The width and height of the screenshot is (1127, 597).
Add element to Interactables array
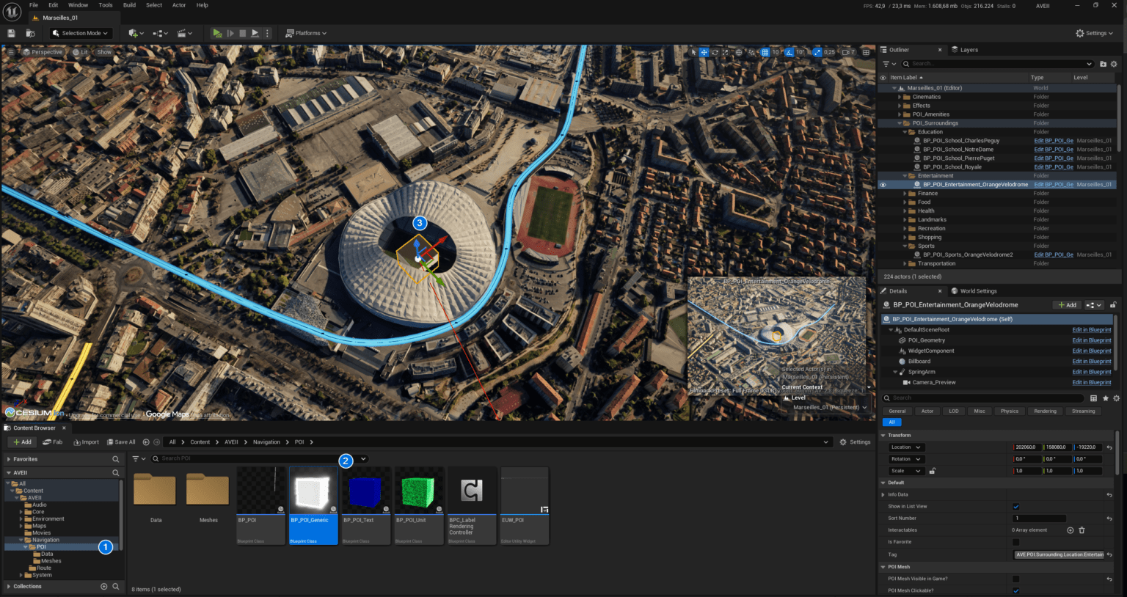click(1070, 530)
